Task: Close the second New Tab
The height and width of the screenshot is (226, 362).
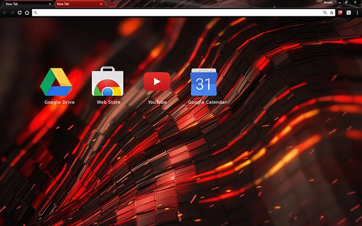Action: pos(101,4)
